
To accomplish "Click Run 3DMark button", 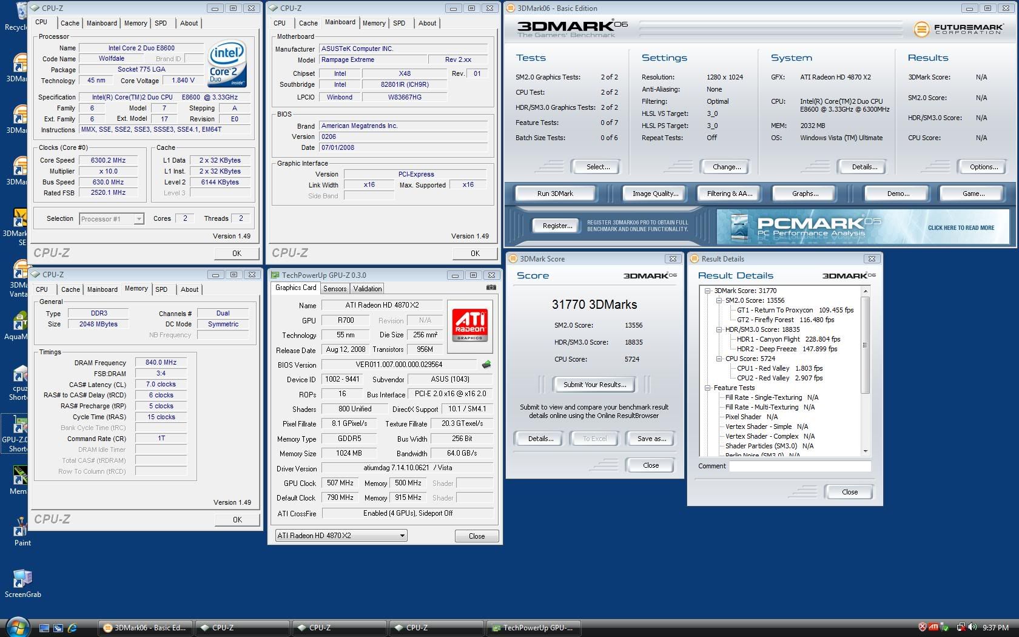I will 555,194.
